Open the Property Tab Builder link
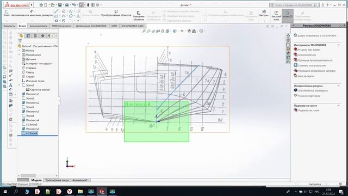The width and height of the screenshot is (348, 196). click(309, 50)
